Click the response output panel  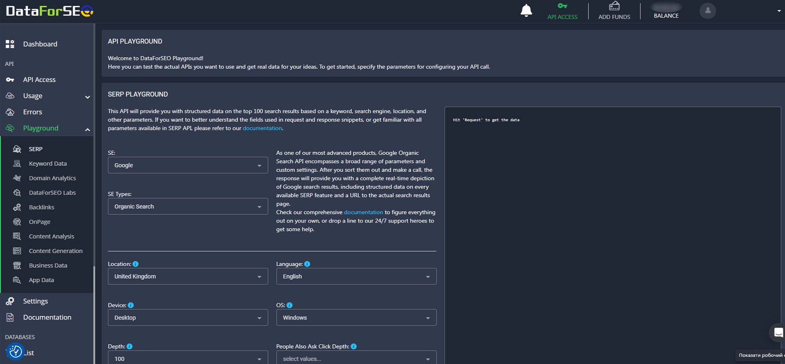tap(612, 235)
